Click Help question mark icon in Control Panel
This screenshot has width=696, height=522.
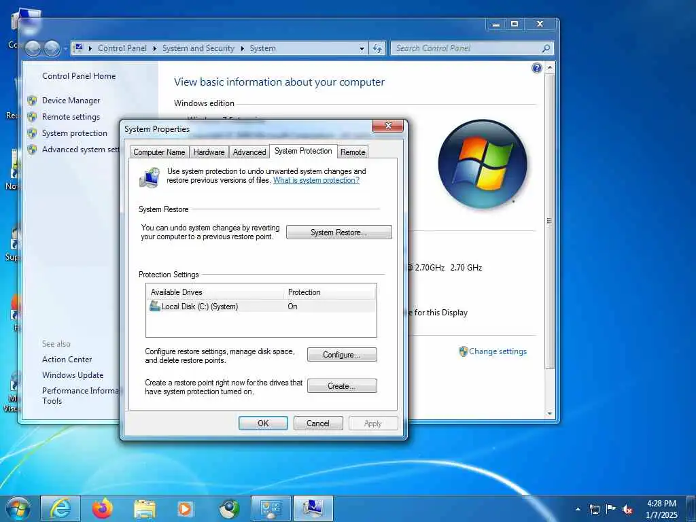[x=537, y=68]
